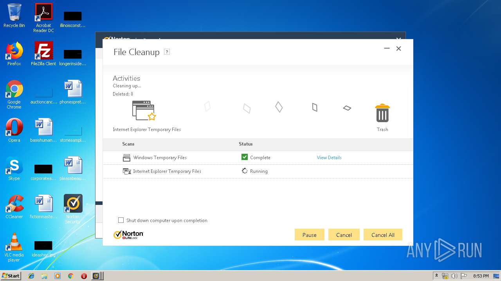Open Google Chrome desktop shortcut

[14, 94]
